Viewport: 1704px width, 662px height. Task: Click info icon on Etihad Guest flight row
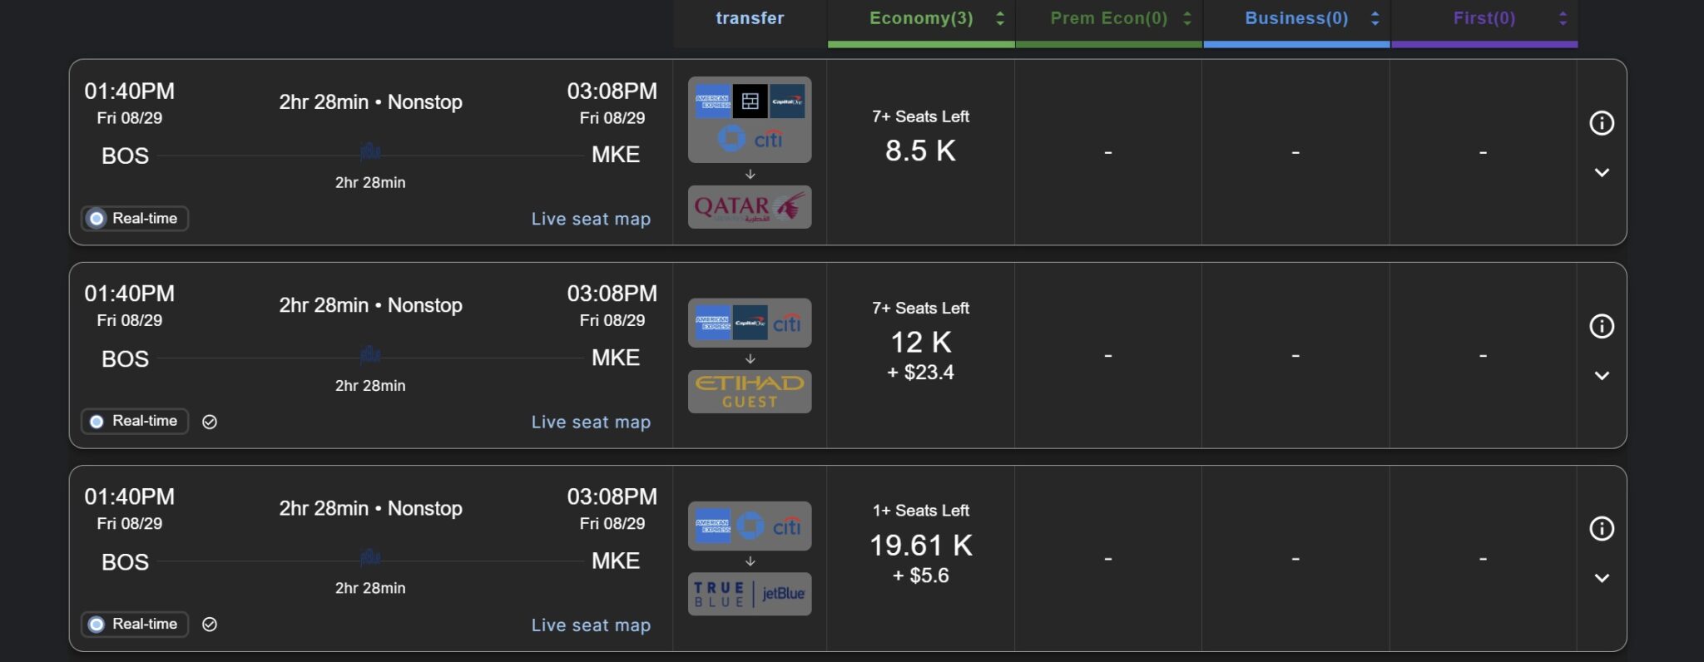tap(1602, 326)
